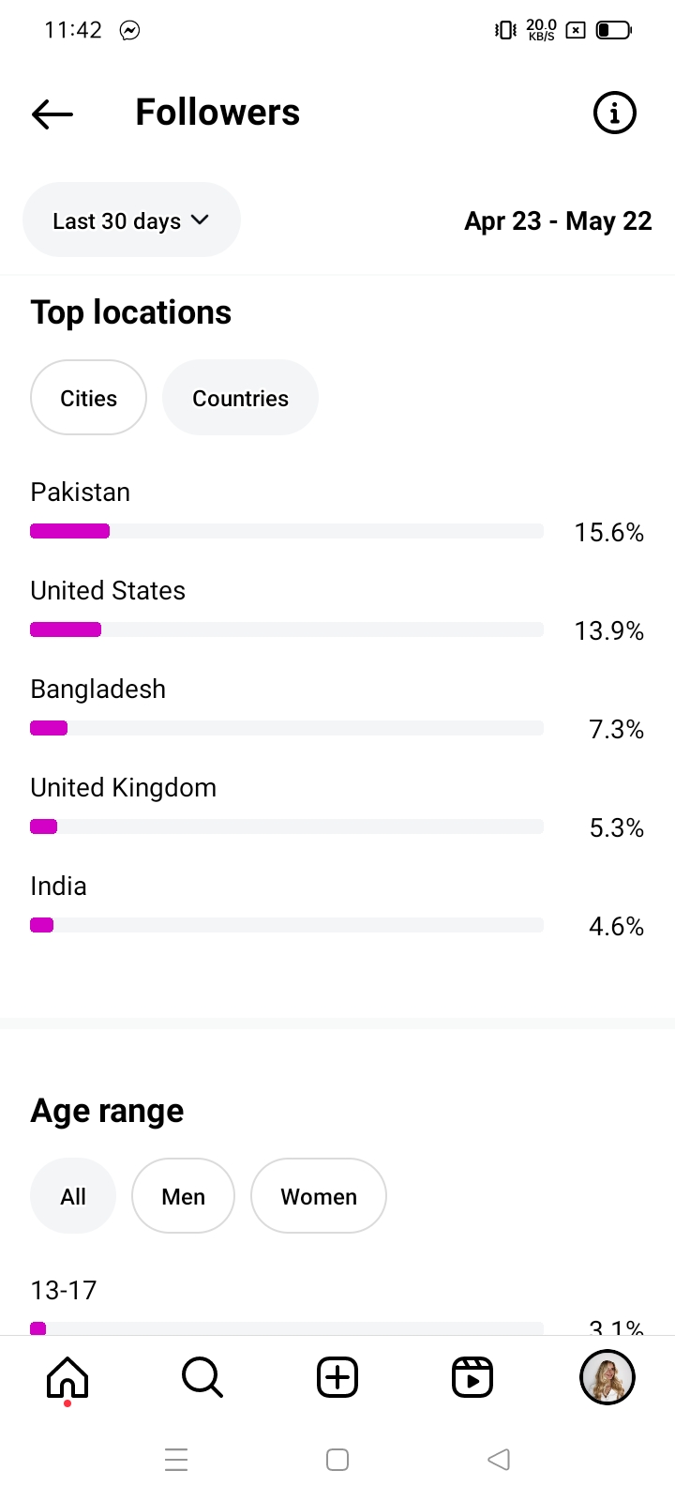Tap the Pakistan percentage bar
Viewport: 675px width, 1501px height.
(x=287, y=531)
